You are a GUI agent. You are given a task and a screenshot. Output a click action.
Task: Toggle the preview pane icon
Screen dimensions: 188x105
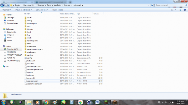coord(180,10)
